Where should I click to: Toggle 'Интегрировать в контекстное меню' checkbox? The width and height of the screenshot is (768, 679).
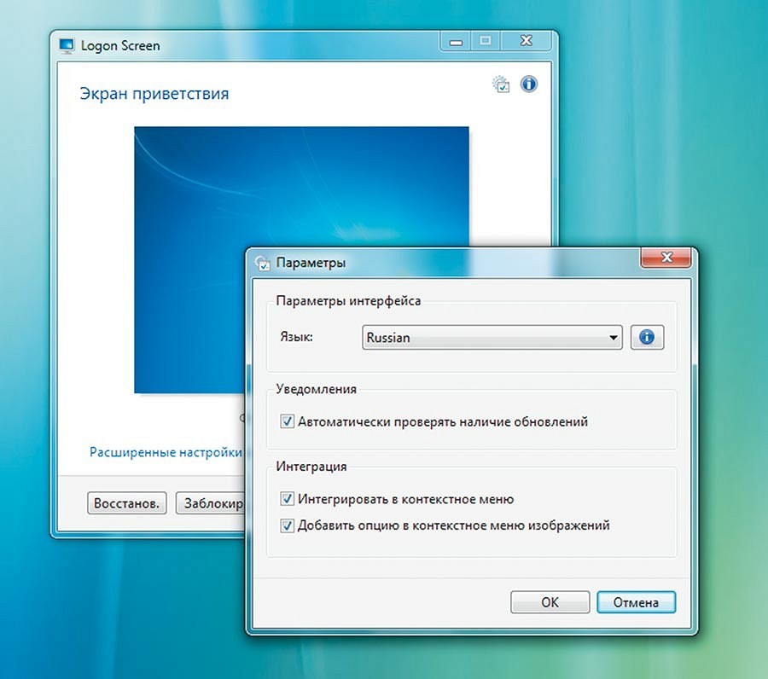[287, 499]
